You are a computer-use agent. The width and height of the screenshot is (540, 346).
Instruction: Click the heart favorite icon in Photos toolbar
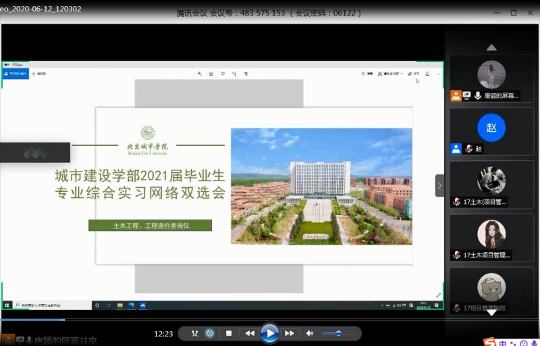pos(223,74)
